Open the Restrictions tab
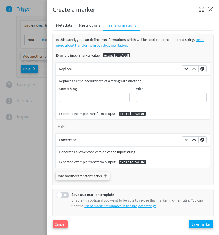 click(x=90, y=25)
